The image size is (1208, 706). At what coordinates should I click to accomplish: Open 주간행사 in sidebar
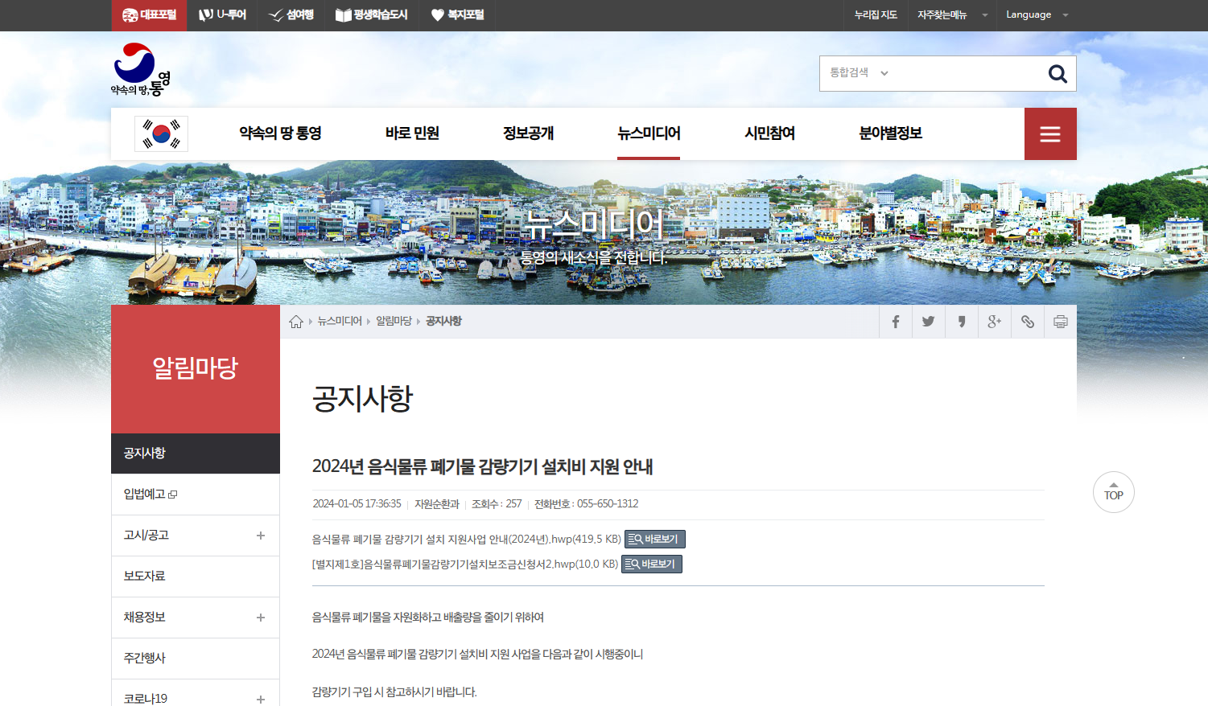(x=196, y=659)
